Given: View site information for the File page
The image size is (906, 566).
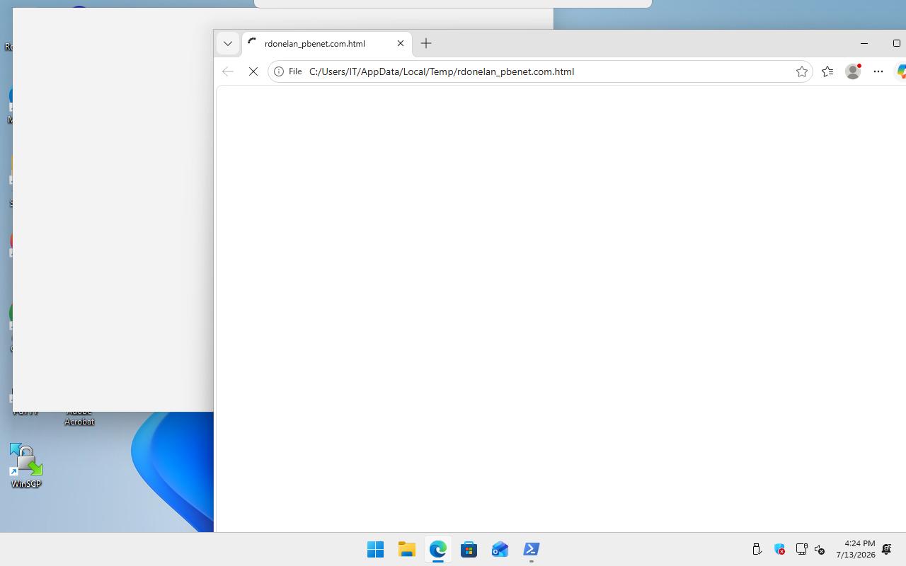Looking at the screenshot, I should click(288, 71).
